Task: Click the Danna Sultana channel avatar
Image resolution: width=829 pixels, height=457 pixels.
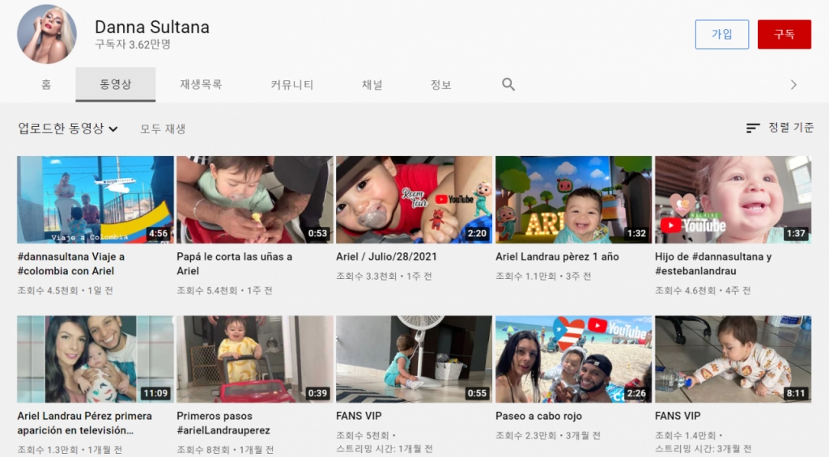Action: (46, 34)
